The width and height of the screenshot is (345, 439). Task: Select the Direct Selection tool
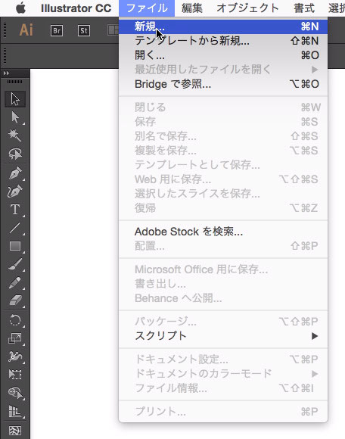[15, 117]
